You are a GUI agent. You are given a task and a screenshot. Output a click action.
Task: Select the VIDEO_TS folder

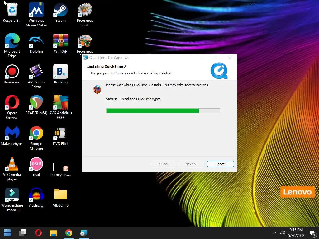[60, 198]
